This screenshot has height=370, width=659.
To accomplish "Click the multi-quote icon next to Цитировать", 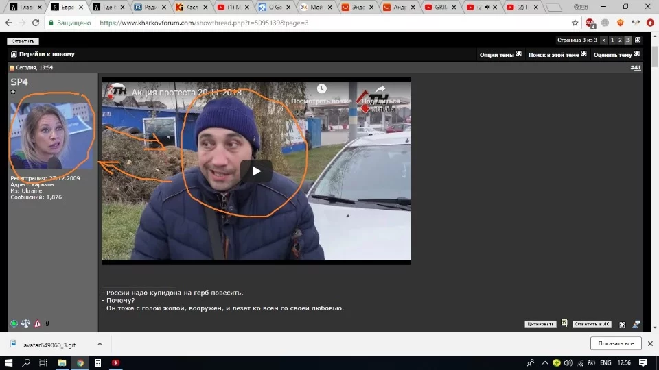I will [564, 323].
